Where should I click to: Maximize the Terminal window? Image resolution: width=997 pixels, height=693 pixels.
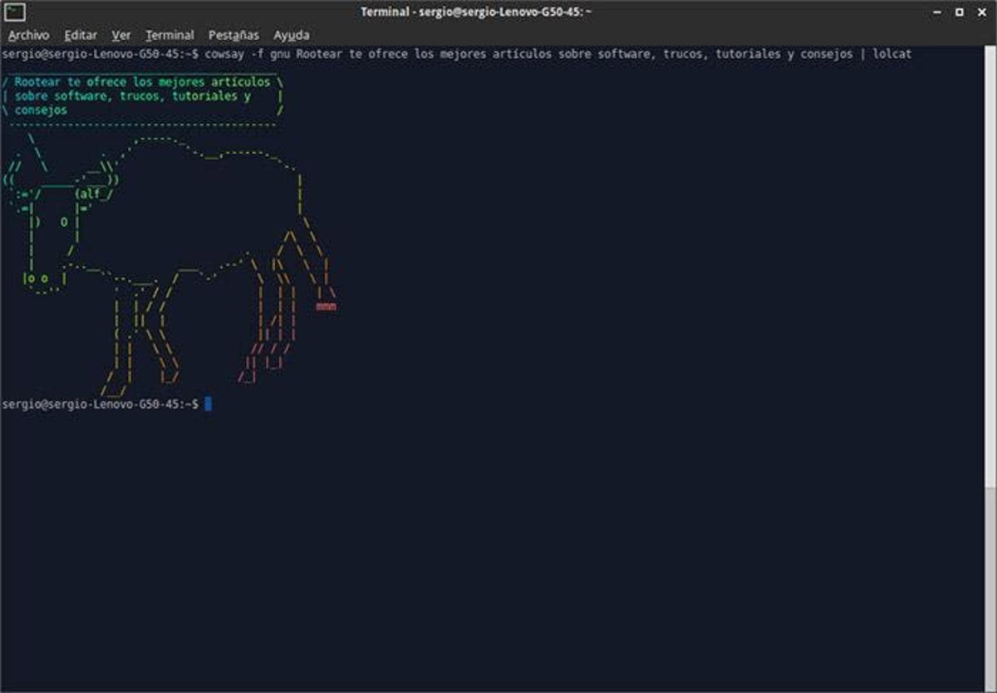[960, 12]
